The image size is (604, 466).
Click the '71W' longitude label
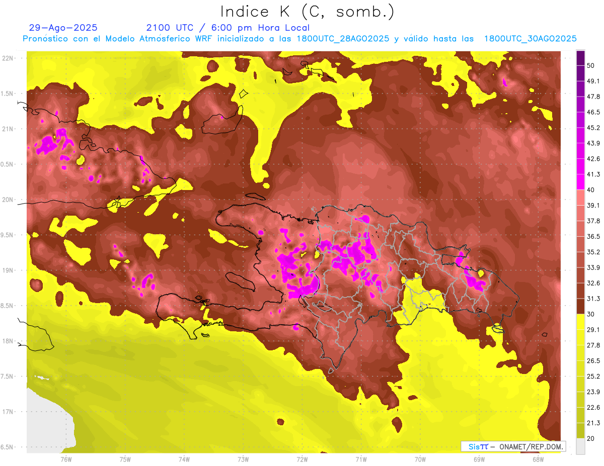tap(361, 459)
